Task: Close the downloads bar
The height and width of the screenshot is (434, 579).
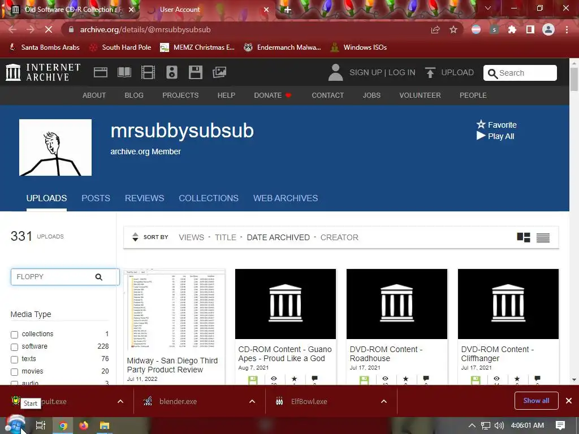Action: coord(569,401)
